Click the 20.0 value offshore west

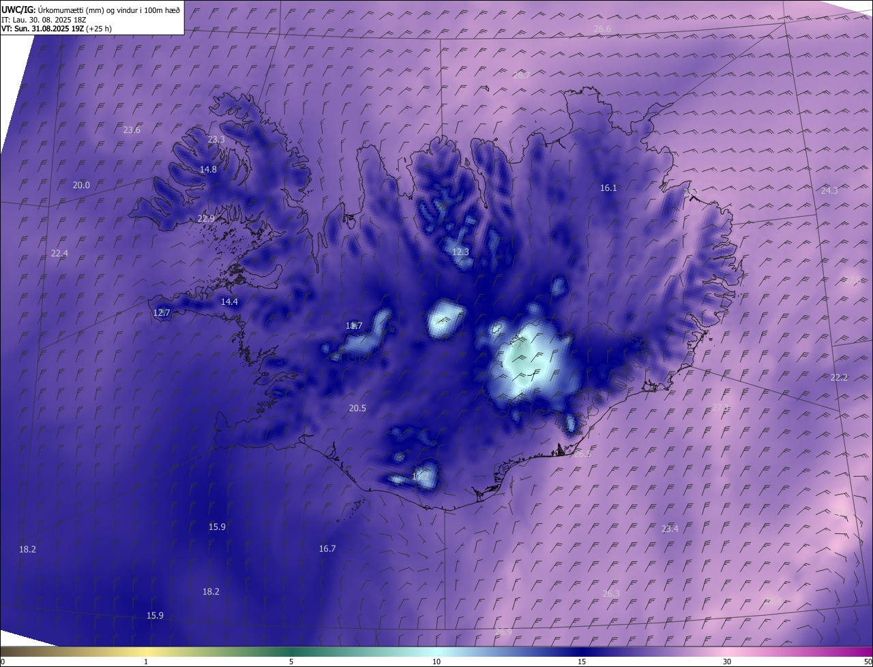tap(81, 185)
